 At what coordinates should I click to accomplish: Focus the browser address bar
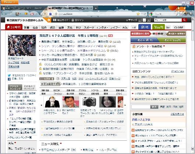click(97, 14)
